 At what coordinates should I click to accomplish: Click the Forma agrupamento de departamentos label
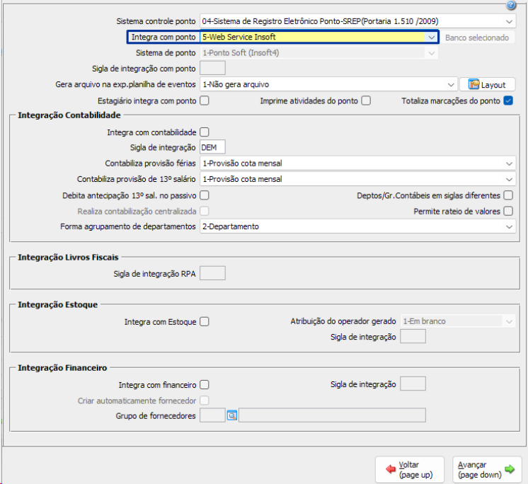pyautogui.click(x=128, y=227)
